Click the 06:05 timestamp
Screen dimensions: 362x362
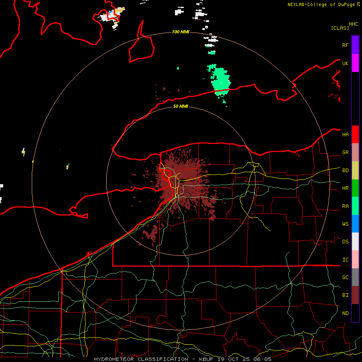coord(263,359)
